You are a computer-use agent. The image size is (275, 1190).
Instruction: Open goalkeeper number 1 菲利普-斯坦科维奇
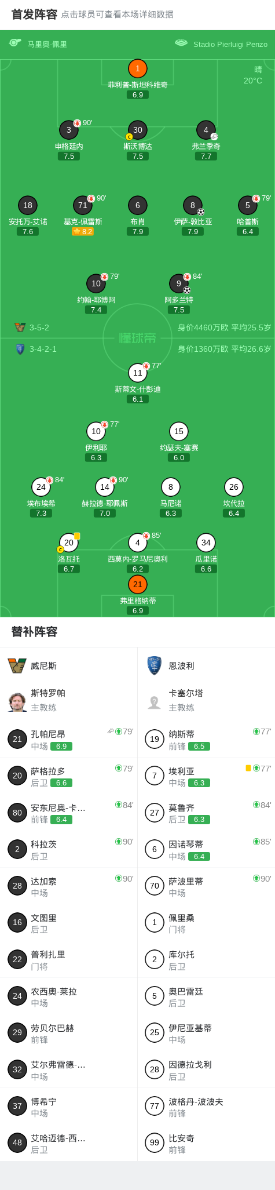pyautogui.click(x=138, y=68)
